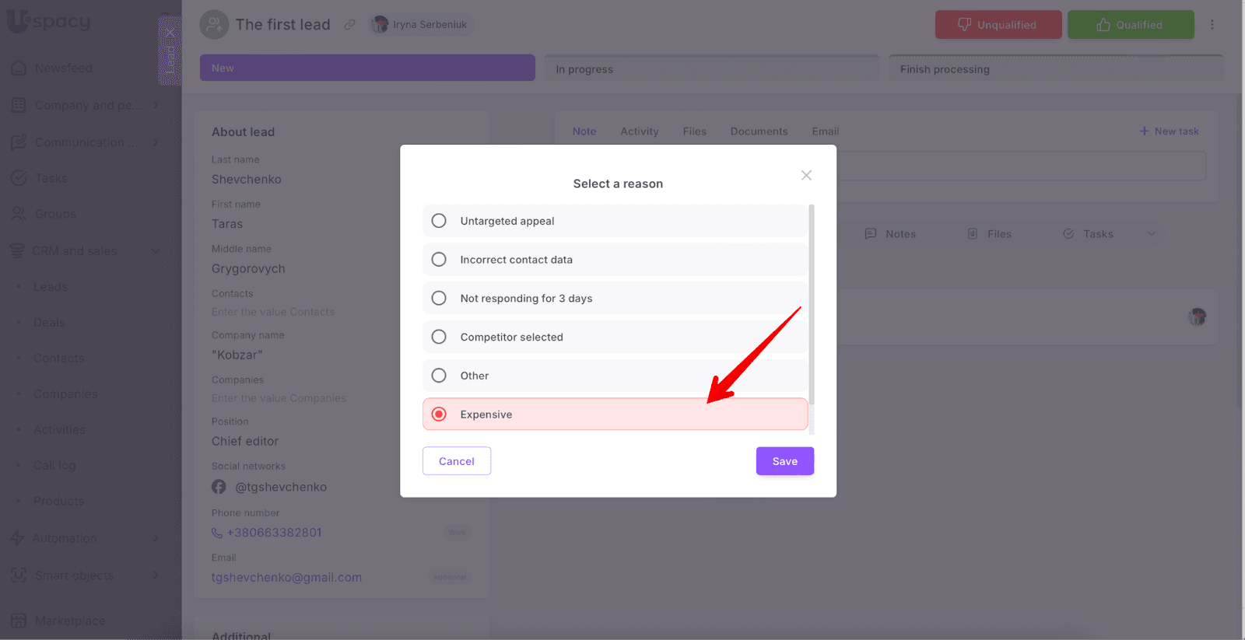Expand the Tasks filter dropdown chevron
This screenshot has height=640, width=1245.
tap(1152, 234)
